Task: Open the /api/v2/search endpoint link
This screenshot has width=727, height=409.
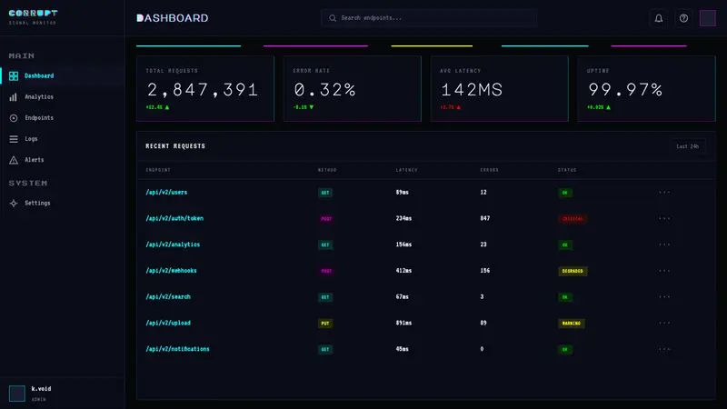Action: pos(168,297)
